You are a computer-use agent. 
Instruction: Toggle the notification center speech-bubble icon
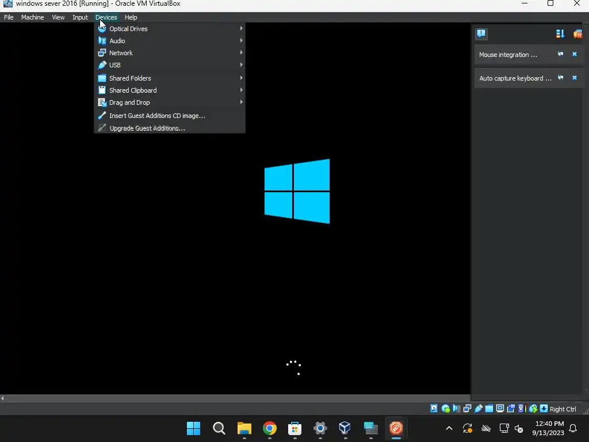coord(481,34)
